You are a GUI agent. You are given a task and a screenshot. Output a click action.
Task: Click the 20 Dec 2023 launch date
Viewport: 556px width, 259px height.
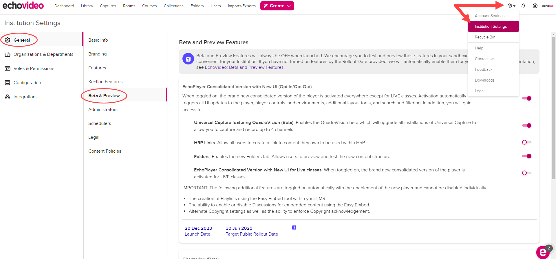click(198, 228)
